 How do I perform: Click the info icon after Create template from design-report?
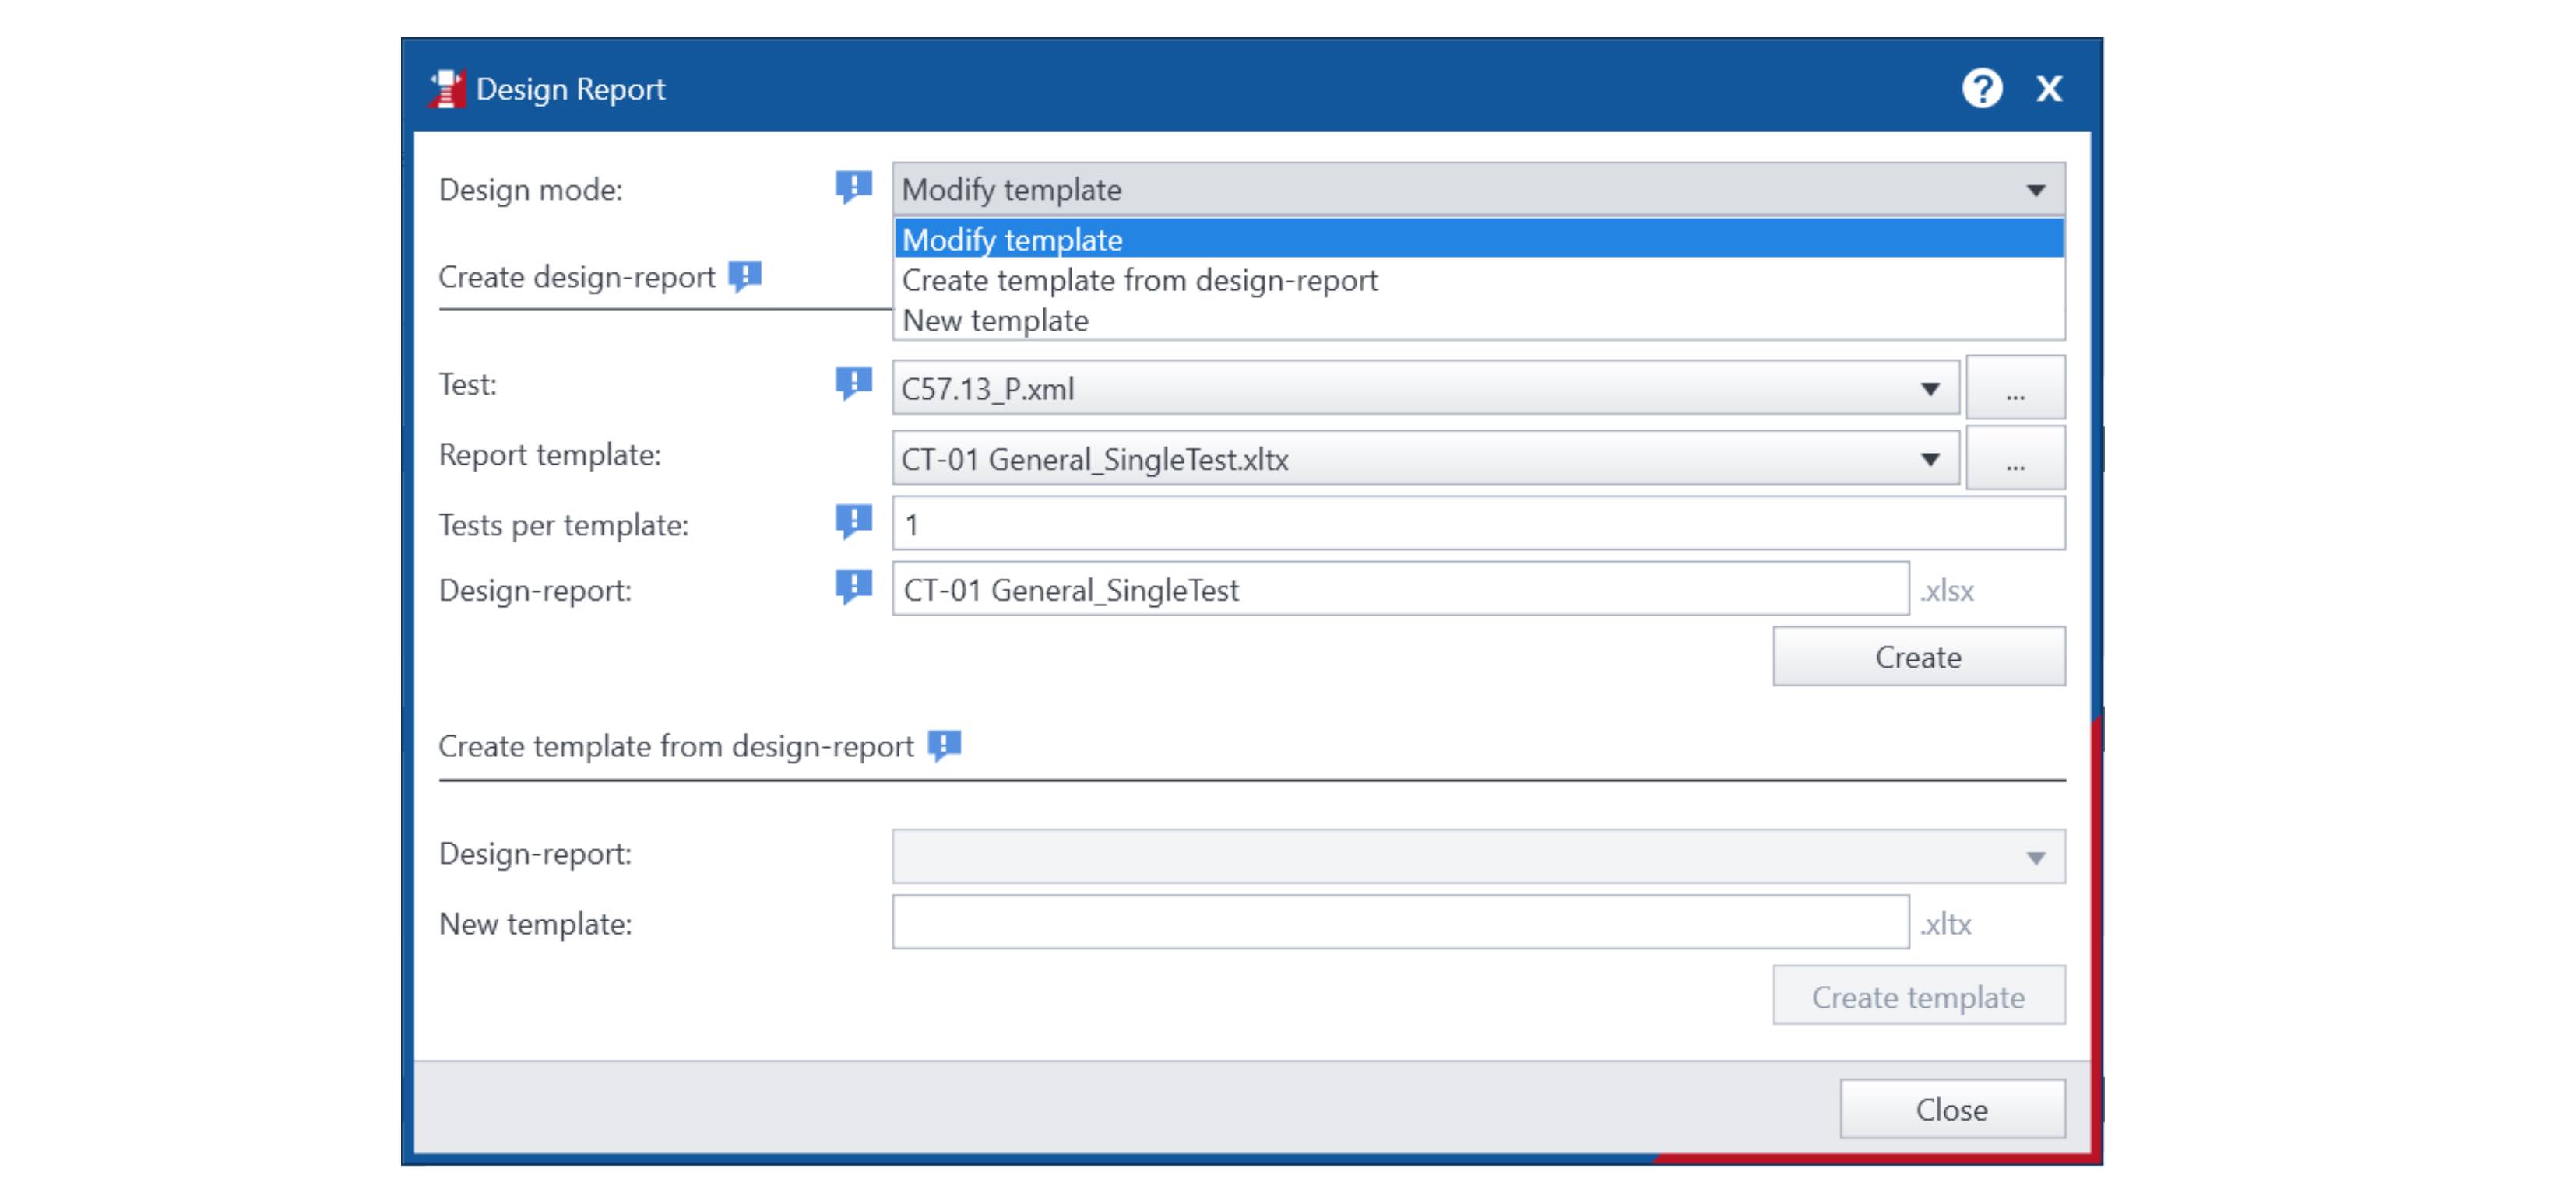click(x=944, y=745)
